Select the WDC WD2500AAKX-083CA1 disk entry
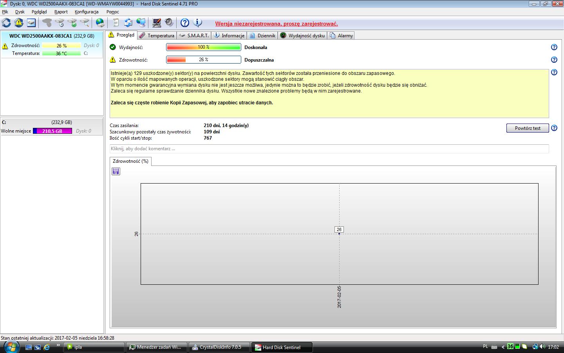Image resolution: width=564 pixels, height=353 pixels. pyautogui.click(x=52, y=45)
